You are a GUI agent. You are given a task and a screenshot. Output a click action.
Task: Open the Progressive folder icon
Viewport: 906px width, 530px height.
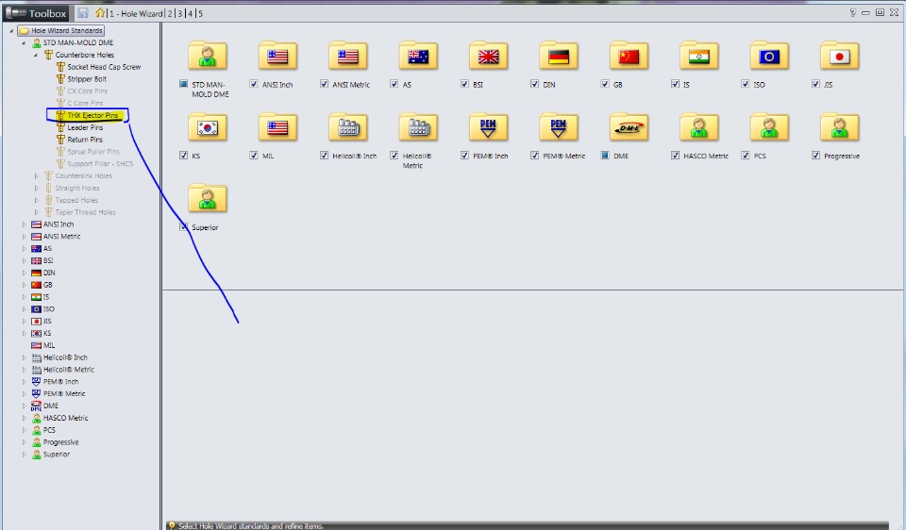click(x=840, y=127)
